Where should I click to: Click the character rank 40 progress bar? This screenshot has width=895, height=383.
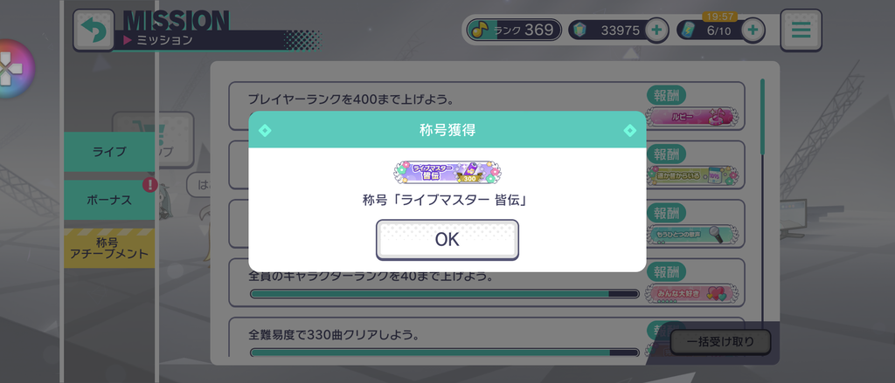pos(445,294)
